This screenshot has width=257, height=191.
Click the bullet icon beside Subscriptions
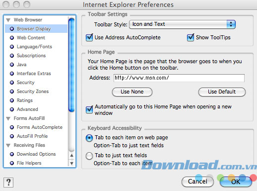coord(12,56)
